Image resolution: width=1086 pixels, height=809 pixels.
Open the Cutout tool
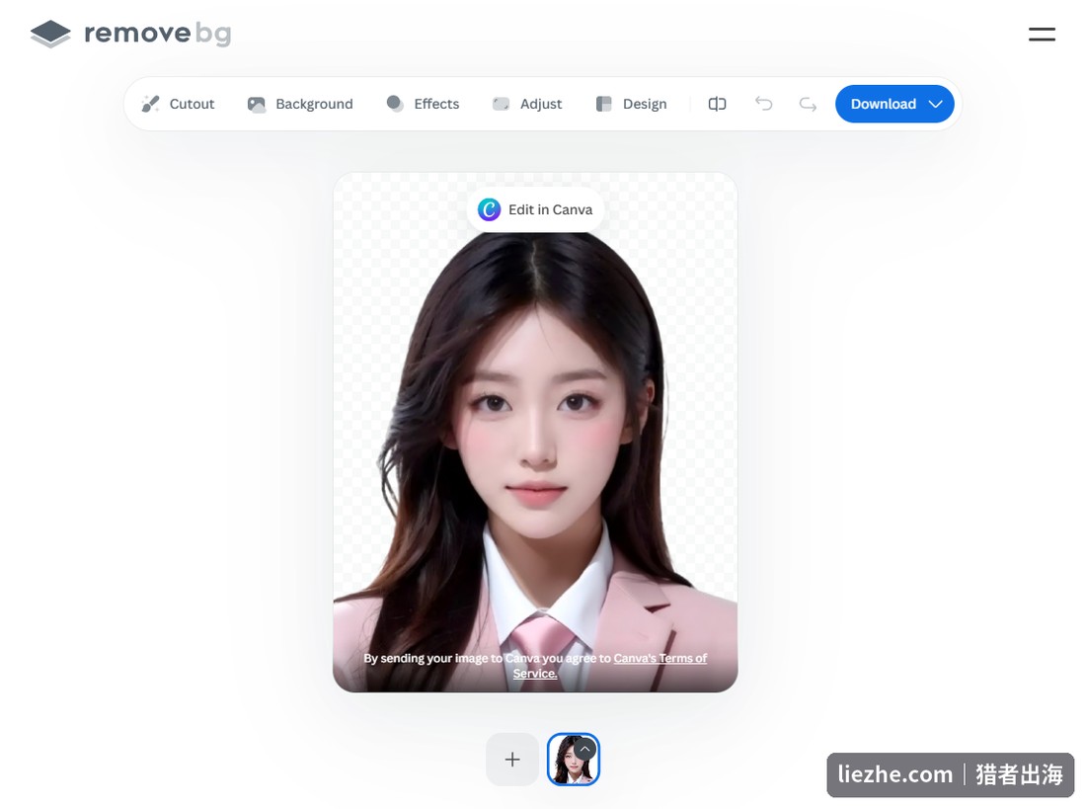178,104
